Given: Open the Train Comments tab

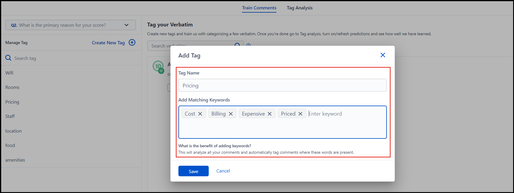Looking at the screenshot, I should coord(259,8).
